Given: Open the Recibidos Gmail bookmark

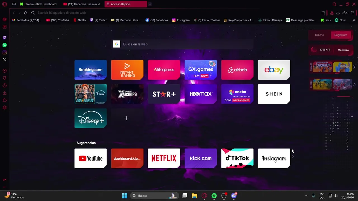Looking at the screenshot, I should (27, 20).
